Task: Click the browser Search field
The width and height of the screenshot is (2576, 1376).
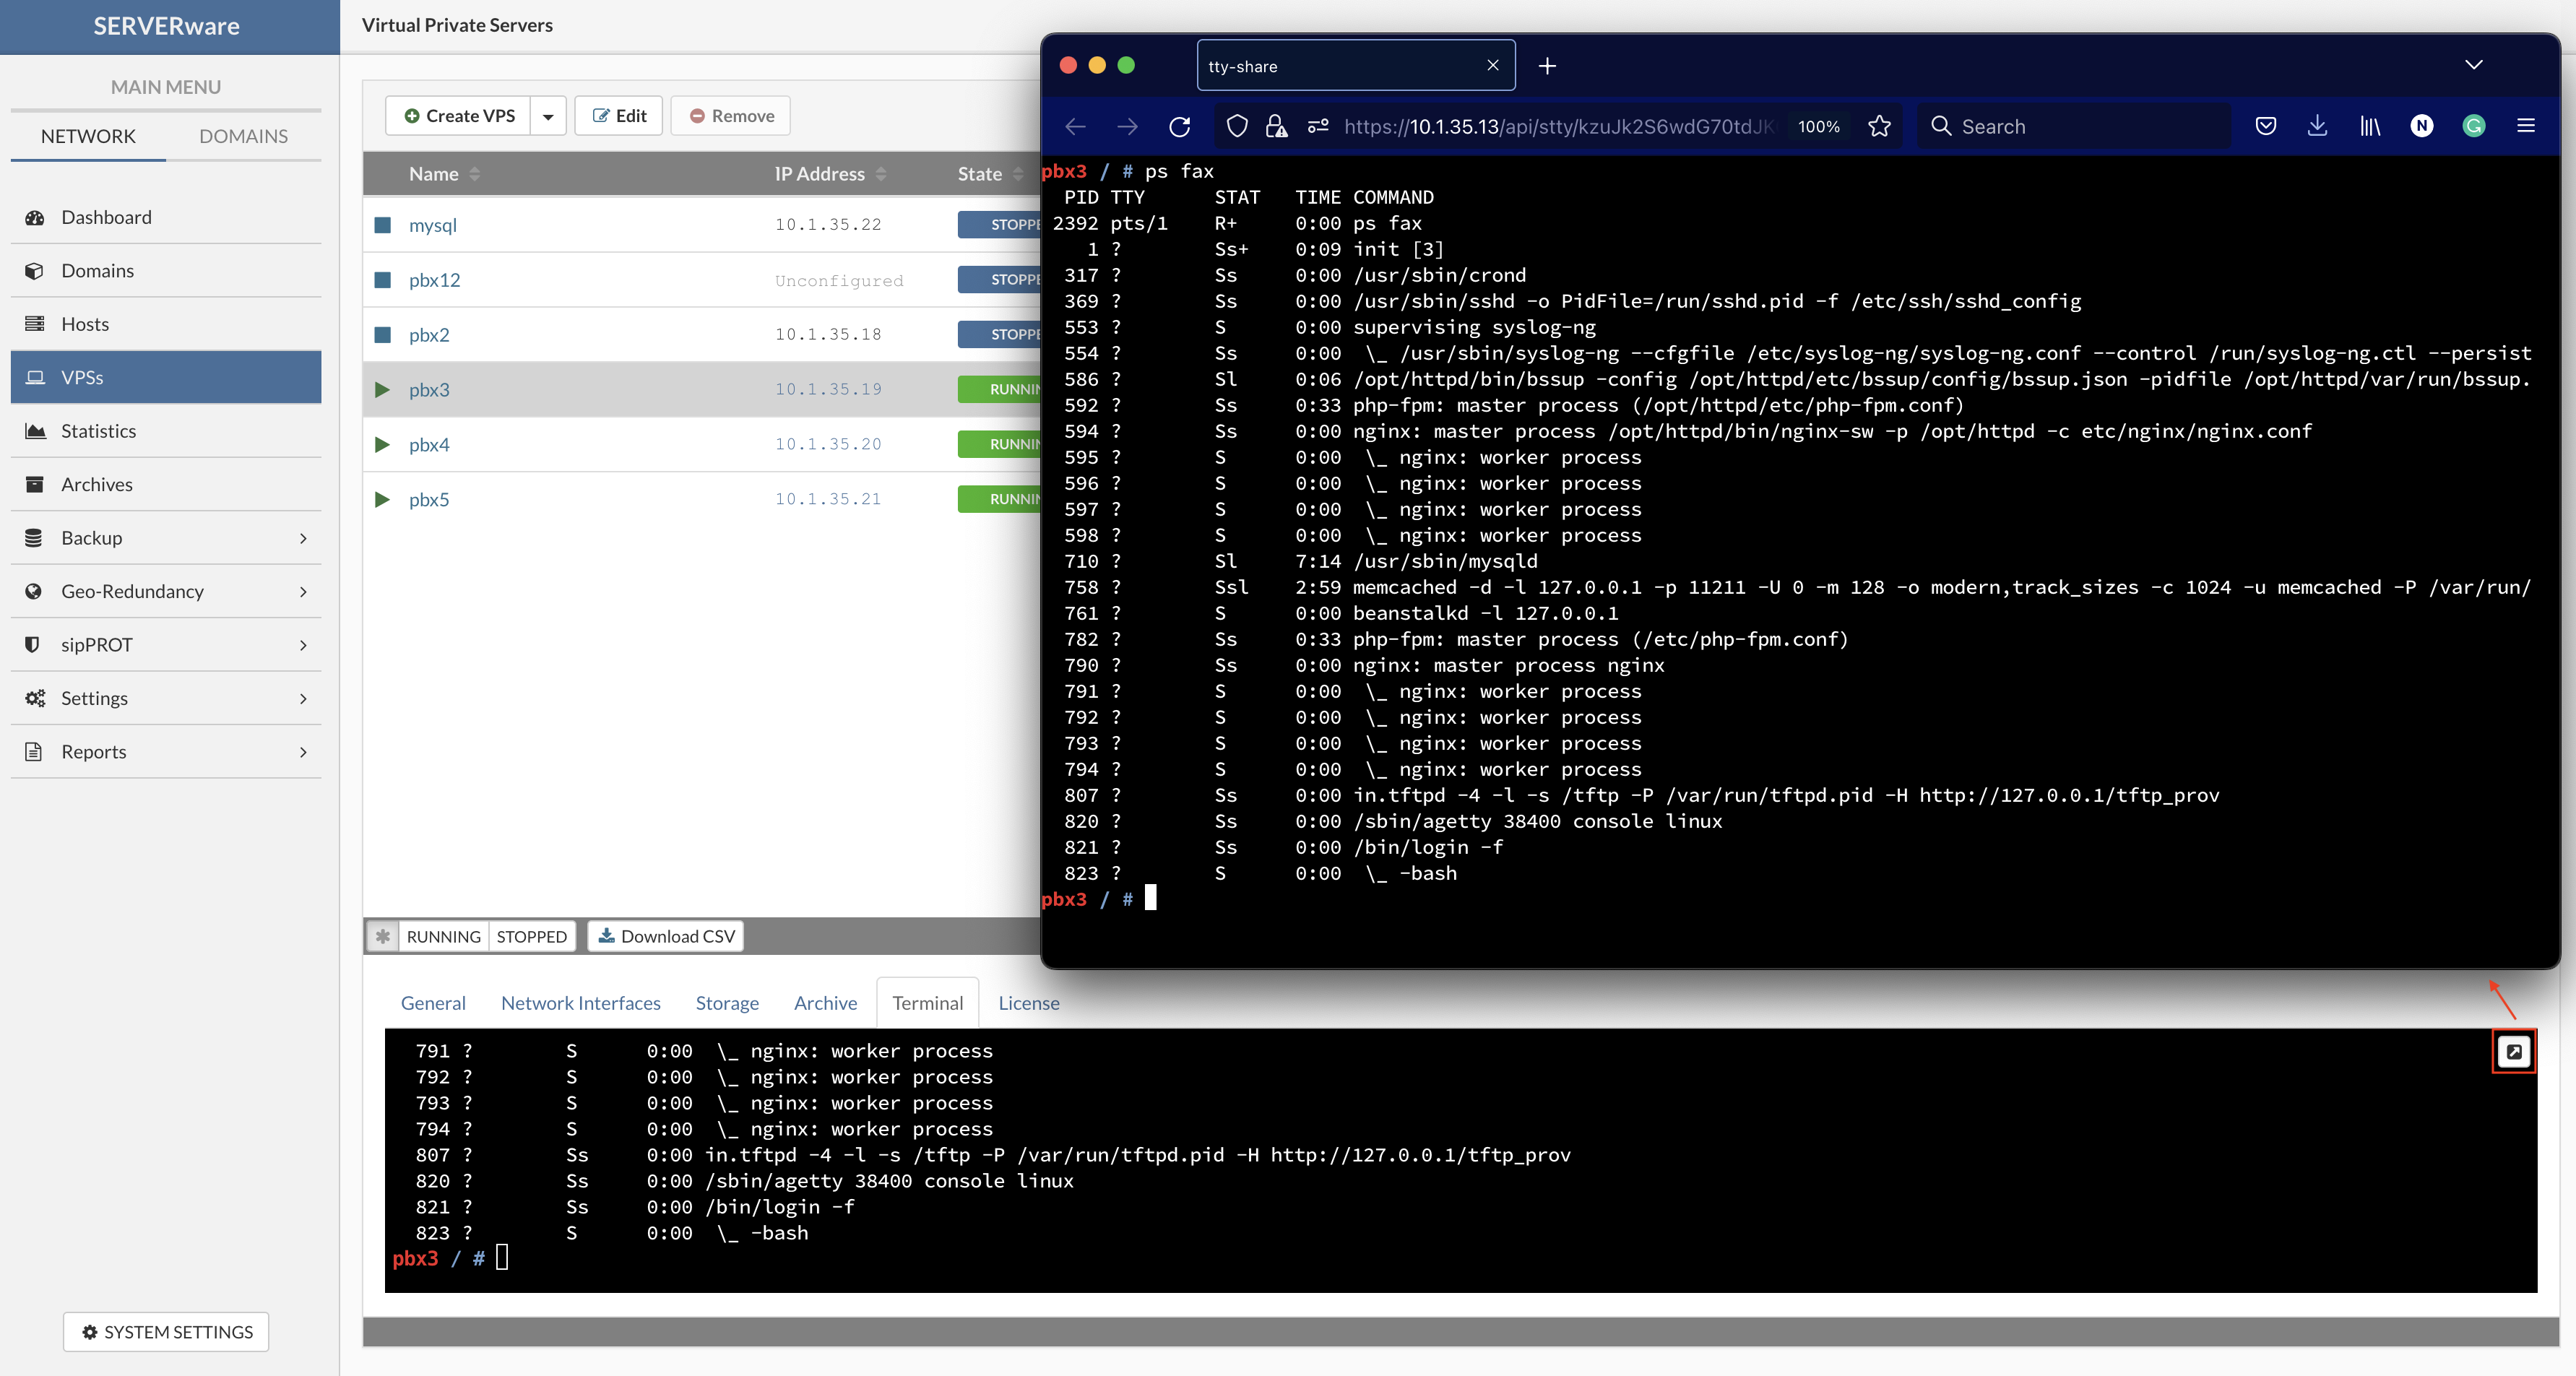Action: [x=2074, y=126]
